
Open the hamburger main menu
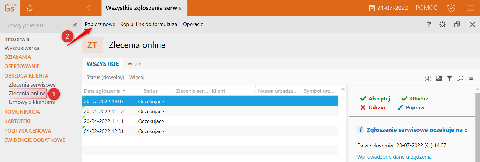click(470, 8)
